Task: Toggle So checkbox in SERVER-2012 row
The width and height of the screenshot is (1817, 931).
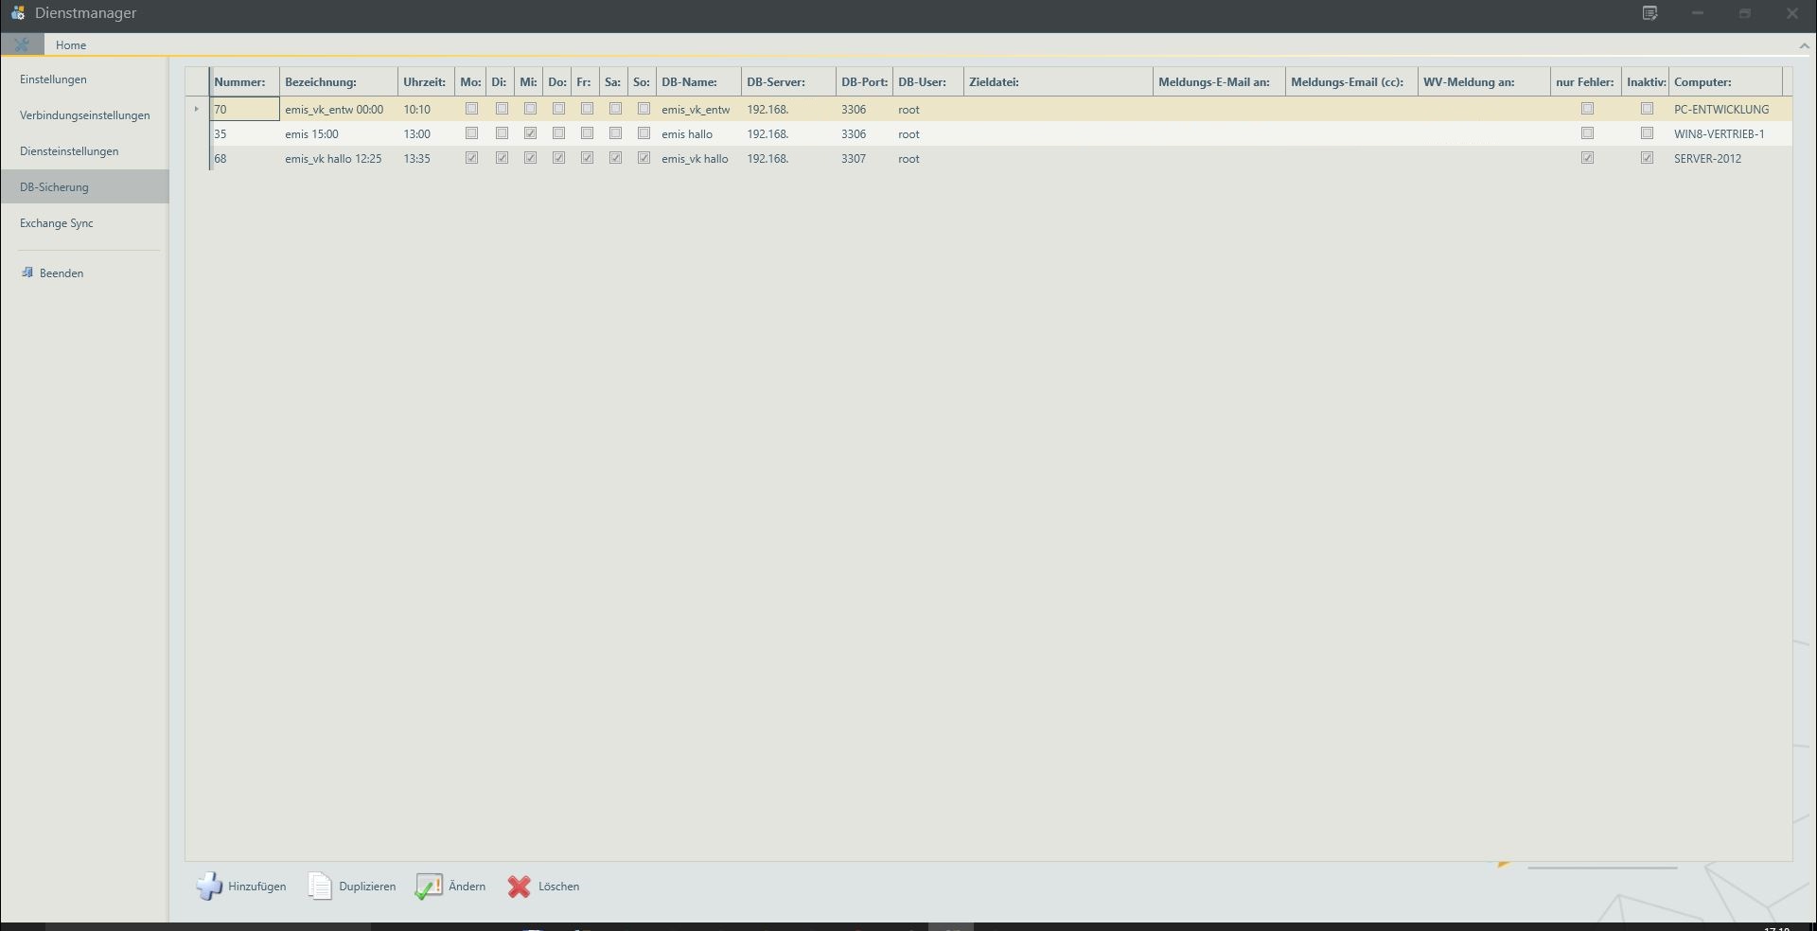Action: click(x=644, y=158)
